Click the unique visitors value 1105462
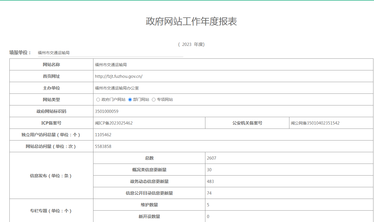Image resolution: width=374 pixels, height=222 pixels. click(103, 135)
